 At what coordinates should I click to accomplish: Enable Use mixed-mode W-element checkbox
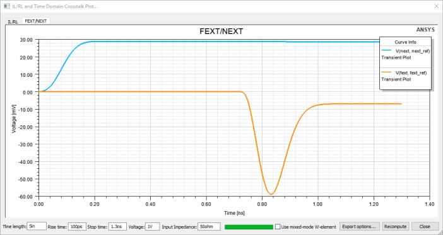point(278,227)
